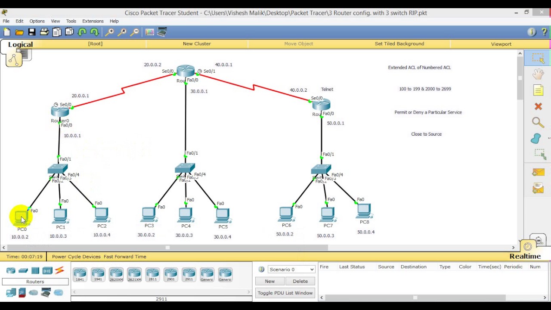The width and height of the screenshot is (551, 310).
Task: Open the drawing palette icon
Action: click(x=149, y=32)
